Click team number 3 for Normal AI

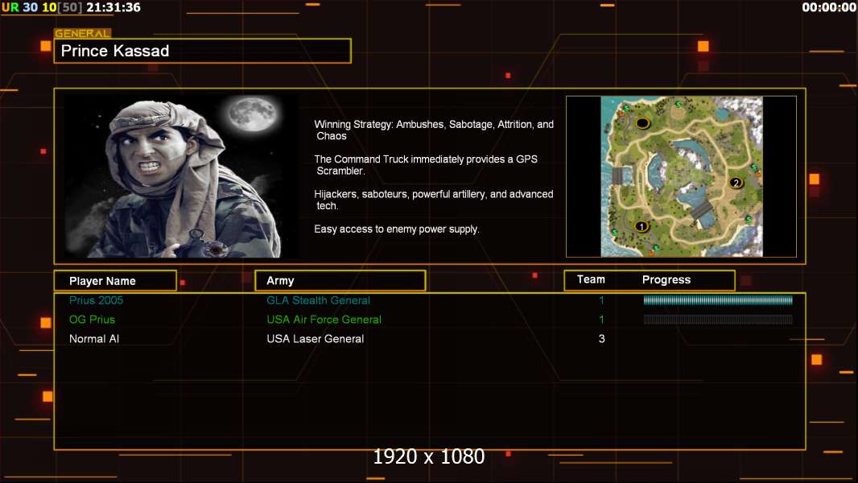pos(601,339)
